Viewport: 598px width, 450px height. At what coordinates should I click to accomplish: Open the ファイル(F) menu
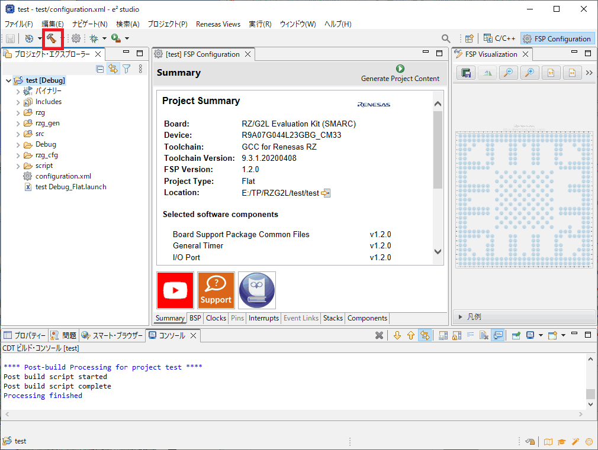tap(19, 24)
